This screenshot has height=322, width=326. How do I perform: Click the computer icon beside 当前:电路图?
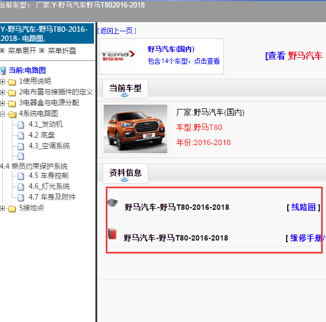(x=3, y=71)
